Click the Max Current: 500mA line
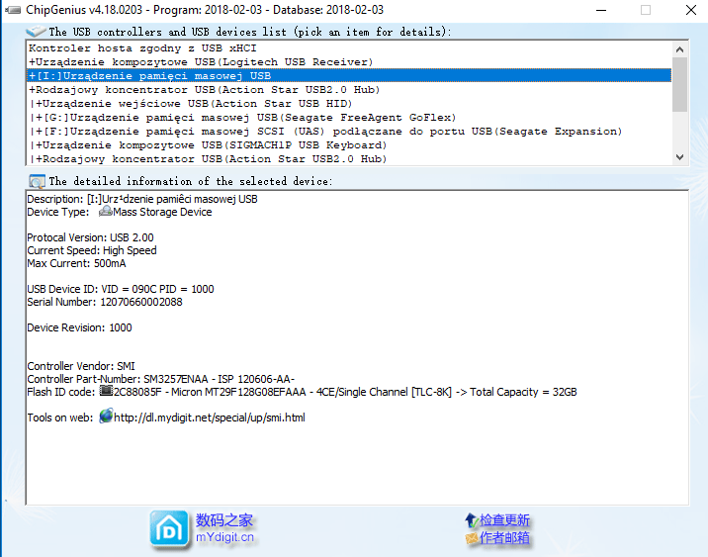 point(76,263)
